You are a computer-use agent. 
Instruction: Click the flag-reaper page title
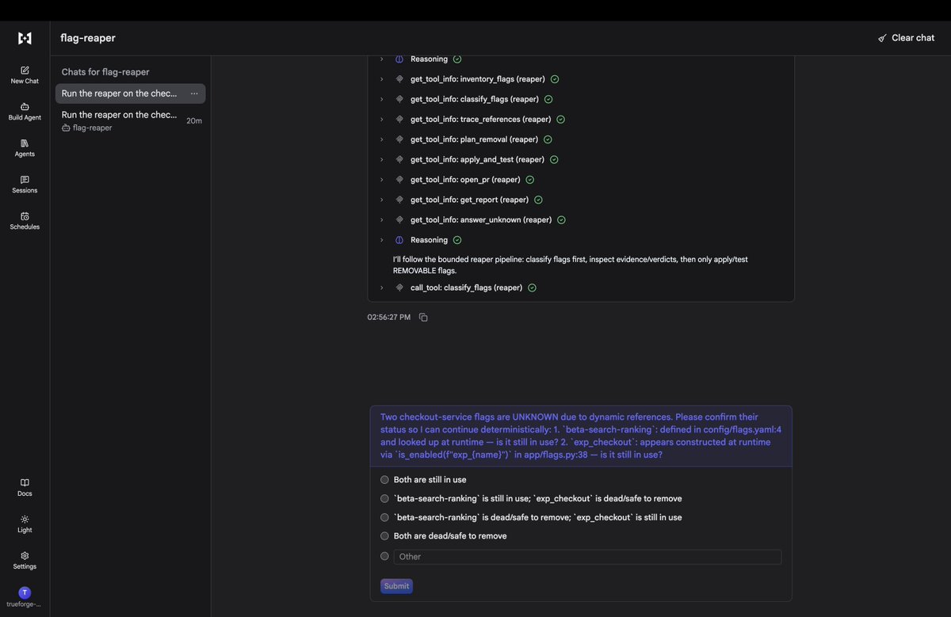pyautogui.click(x=88, y=38)
